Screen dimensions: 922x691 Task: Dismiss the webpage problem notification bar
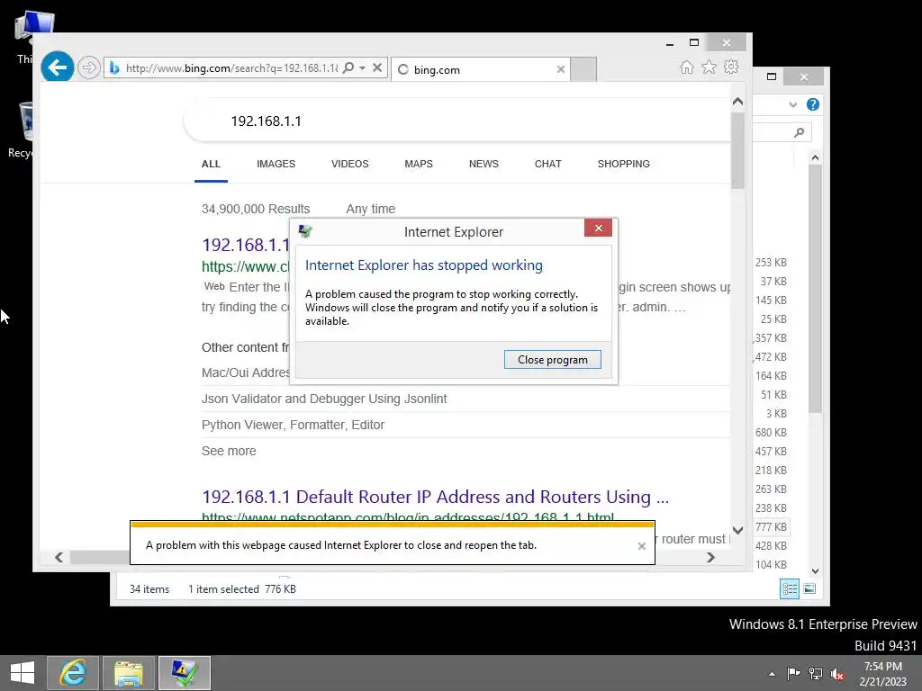(x=641, y=546)
